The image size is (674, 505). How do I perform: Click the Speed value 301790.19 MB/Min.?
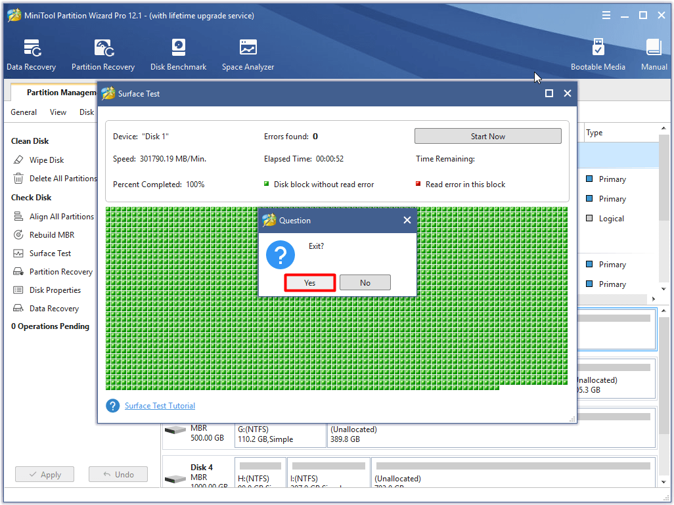pos(173,158)
